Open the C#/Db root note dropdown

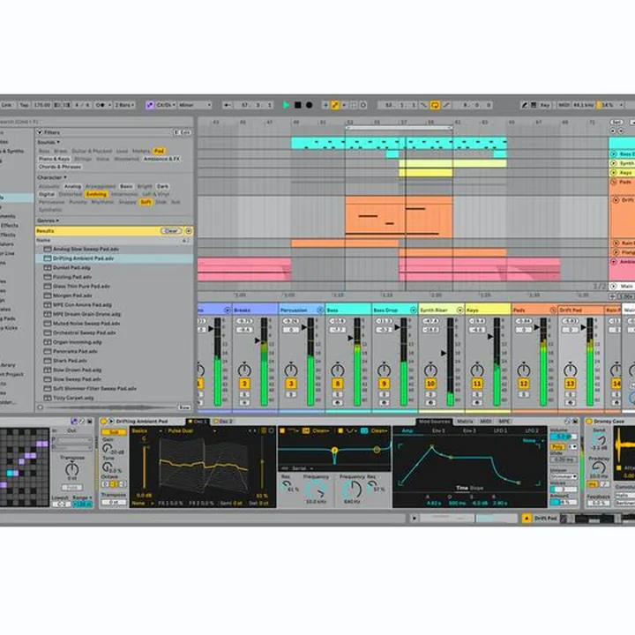166,105
